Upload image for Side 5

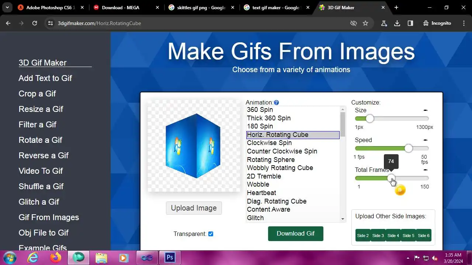tap(408, 236)
